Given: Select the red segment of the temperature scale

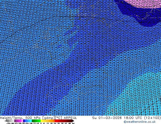Looking at the screenshot, I should click(63, 121).
